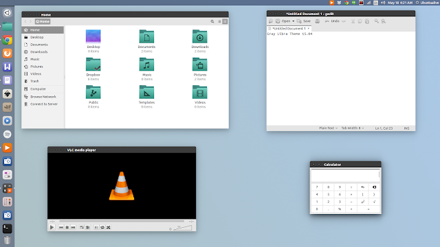Screen dimensions: 440x247
Task: Click the gedit New document icon
Action: 270,21
